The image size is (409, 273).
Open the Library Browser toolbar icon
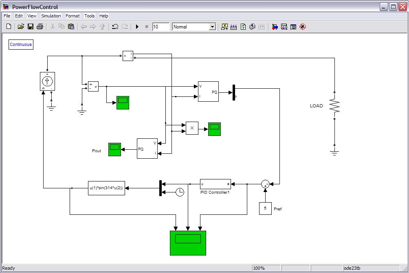pyautogui.click(x=275, y=27)
